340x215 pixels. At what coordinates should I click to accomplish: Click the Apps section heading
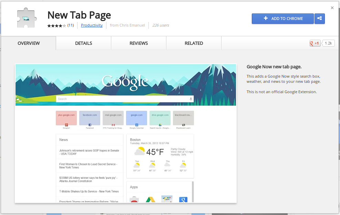[134, 187]
